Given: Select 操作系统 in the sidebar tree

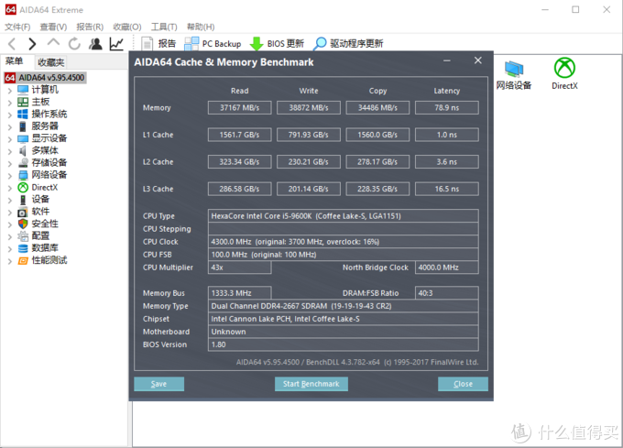Looking at the screenshot, I should [49, 115].
